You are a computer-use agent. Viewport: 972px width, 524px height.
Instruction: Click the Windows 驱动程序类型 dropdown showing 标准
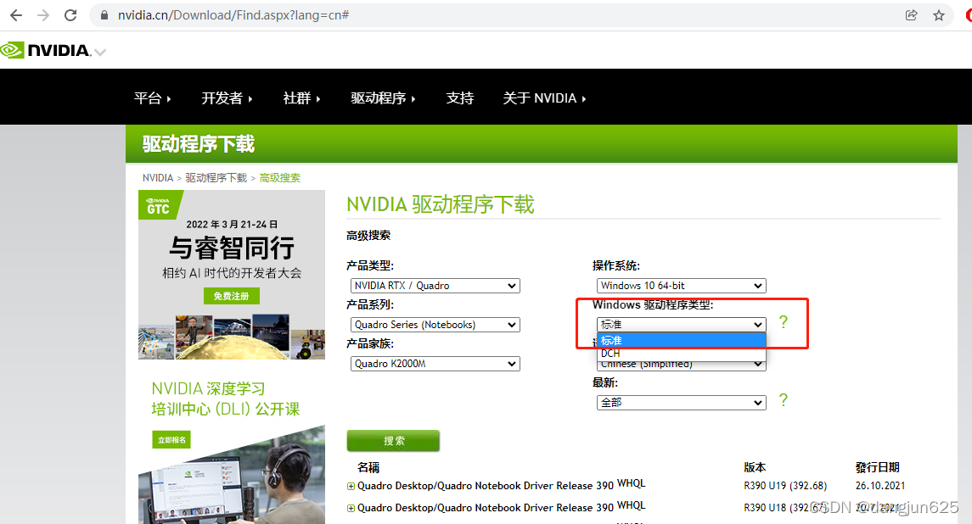(682, 325)
